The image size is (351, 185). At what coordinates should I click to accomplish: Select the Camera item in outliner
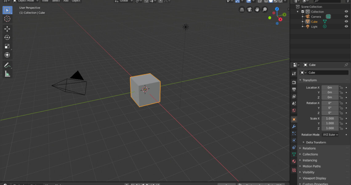tap(316, 17)
